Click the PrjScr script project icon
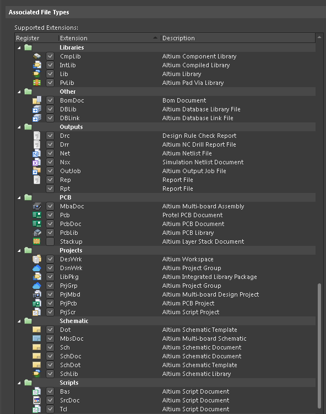Viewport: 326px width, 414px height. coord(37,312)
